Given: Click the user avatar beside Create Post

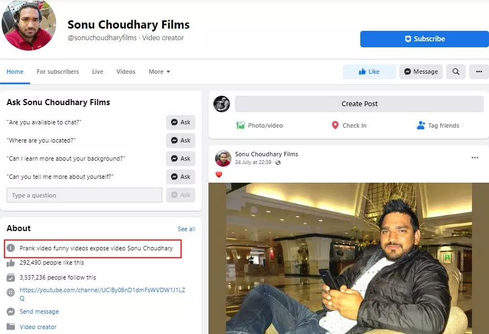Looking at the screenshot, I should click(222, 104).
